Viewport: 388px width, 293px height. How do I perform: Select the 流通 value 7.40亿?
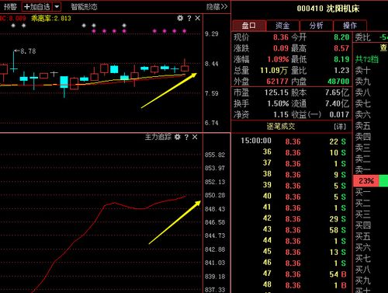tap(338, 103)
